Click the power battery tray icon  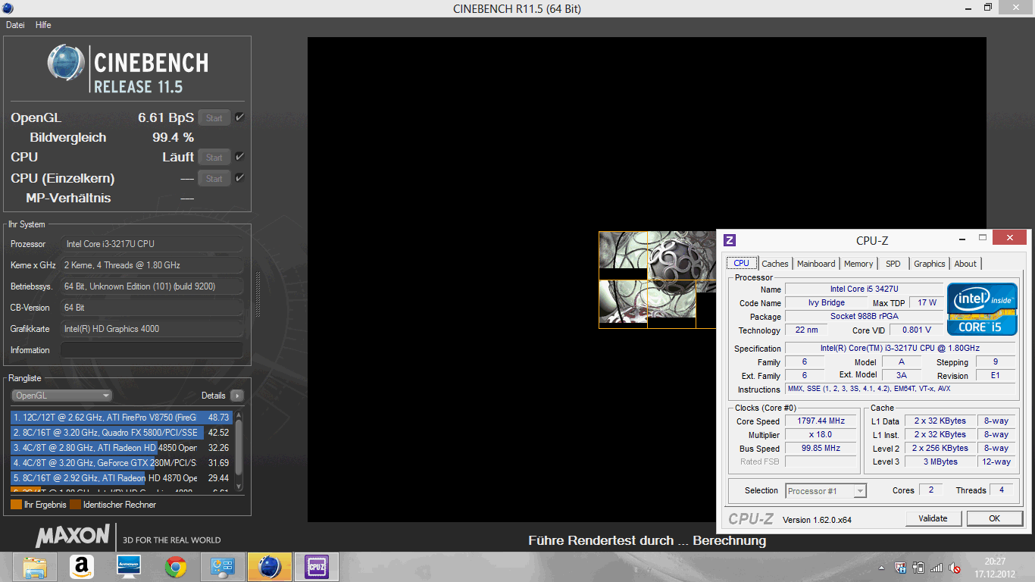point(918,568)
